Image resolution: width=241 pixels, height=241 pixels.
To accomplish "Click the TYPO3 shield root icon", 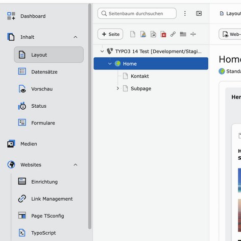I will (110, 51).
